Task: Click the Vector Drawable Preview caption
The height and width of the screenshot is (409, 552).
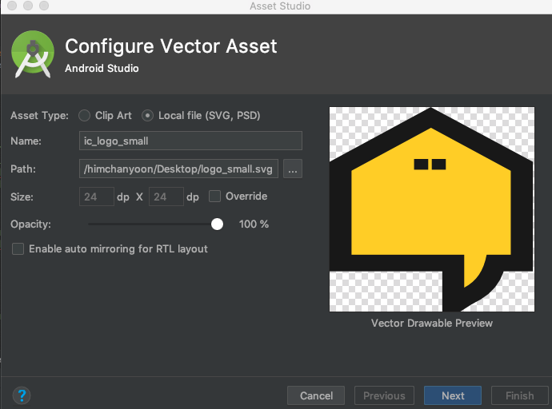Action: click(x=432, y=324)
